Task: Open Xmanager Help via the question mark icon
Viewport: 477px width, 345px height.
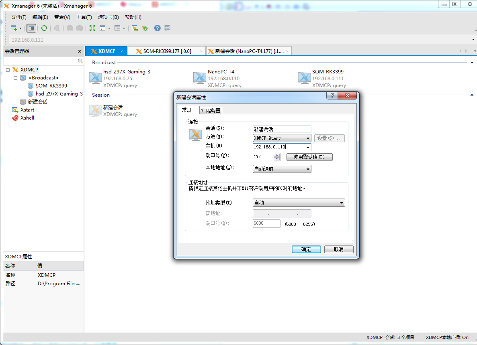Action: pyautogui.click(x=157, y=28)
